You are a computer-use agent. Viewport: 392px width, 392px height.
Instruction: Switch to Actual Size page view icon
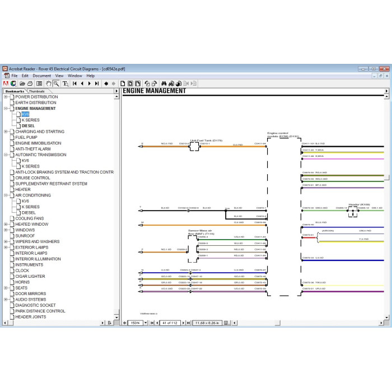tap(123, 83)
